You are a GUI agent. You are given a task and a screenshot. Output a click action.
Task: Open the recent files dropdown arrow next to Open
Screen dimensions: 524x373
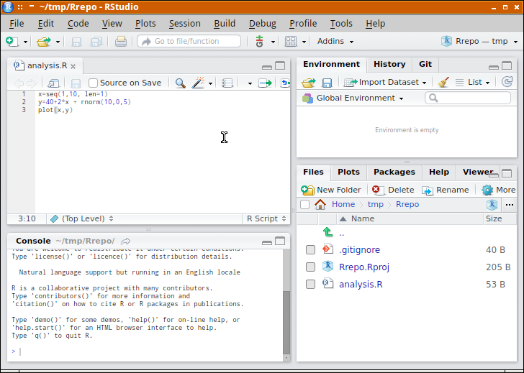[x=58, y=42]
